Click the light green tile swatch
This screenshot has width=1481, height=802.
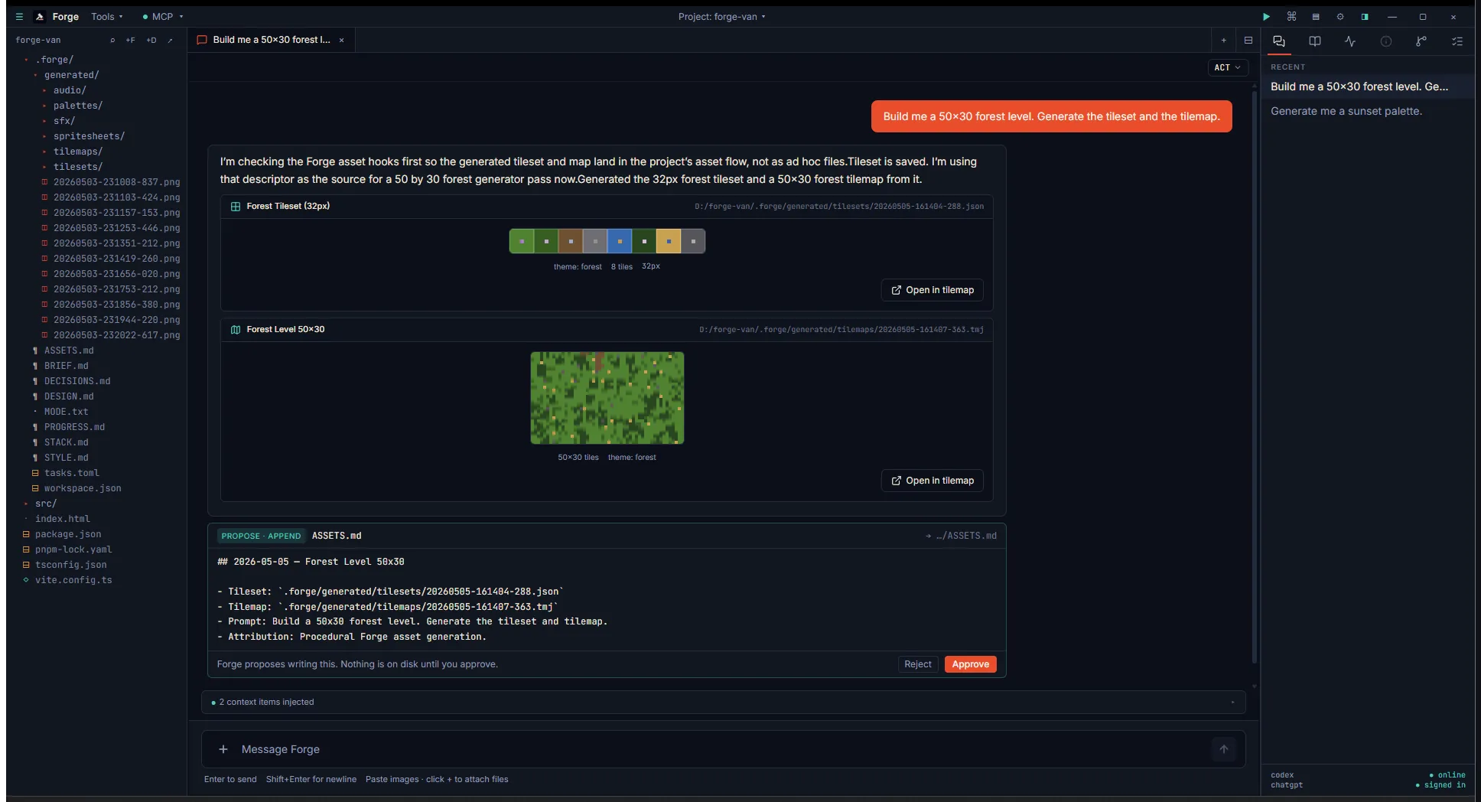click(x=522, y=241)
